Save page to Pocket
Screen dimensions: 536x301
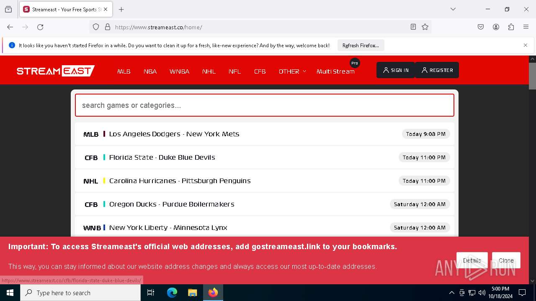pos(481,27)
